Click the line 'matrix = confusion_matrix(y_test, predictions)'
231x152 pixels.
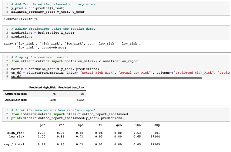coord(55,69)
